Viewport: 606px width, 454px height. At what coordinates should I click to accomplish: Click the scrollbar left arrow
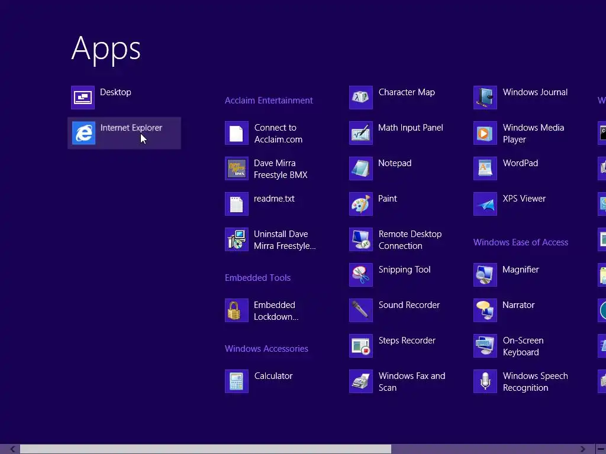[x=12, y=449]
